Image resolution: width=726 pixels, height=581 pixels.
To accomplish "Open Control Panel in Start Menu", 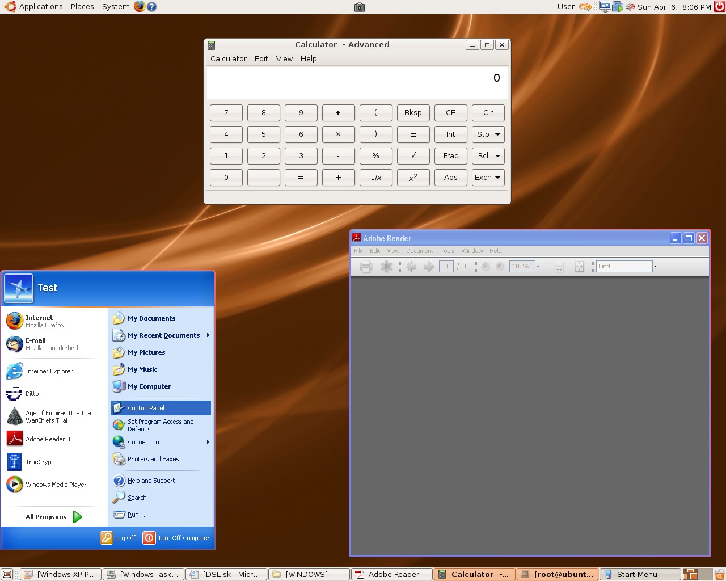I will coord(161,408).
